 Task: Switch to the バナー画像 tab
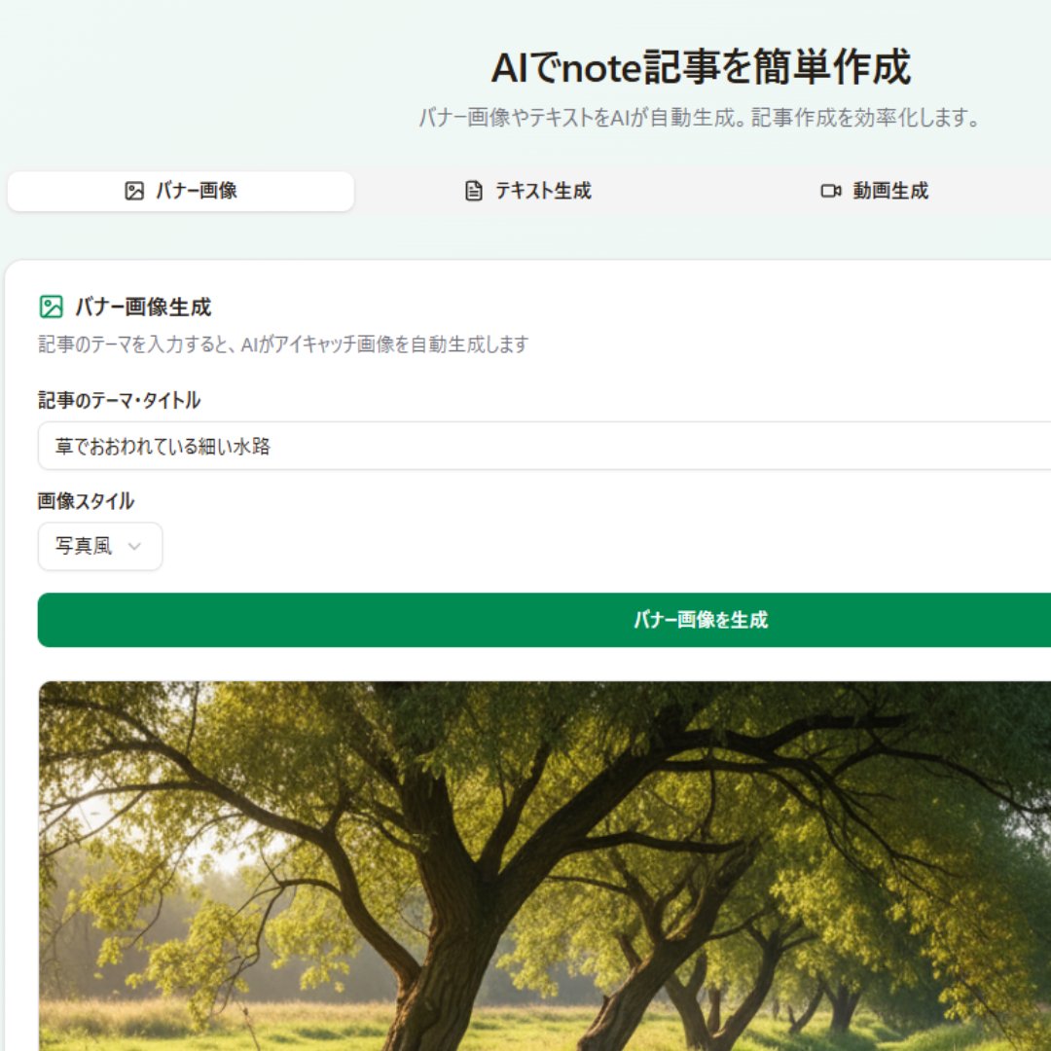point(180,191)
